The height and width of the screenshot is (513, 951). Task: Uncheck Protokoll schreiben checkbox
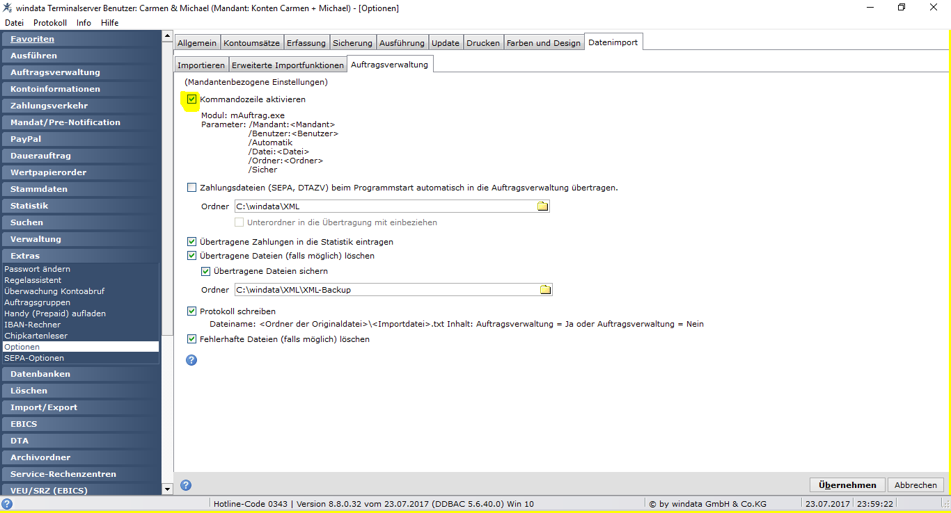191,311
